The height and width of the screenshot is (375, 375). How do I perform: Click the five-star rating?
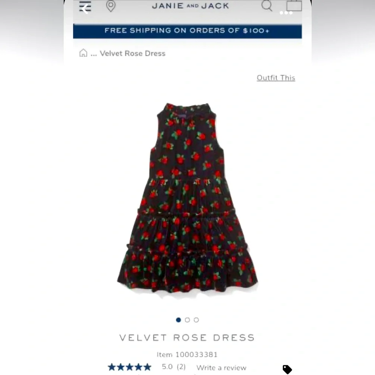coord(129,367)
